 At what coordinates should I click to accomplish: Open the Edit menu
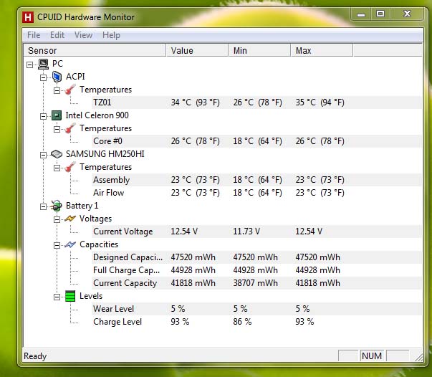57,35
